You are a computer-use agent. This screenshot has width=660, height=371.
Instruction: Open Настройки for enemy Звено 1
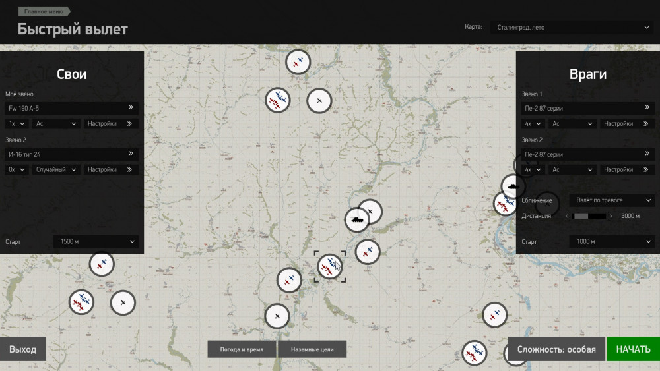tap(627, 123)
